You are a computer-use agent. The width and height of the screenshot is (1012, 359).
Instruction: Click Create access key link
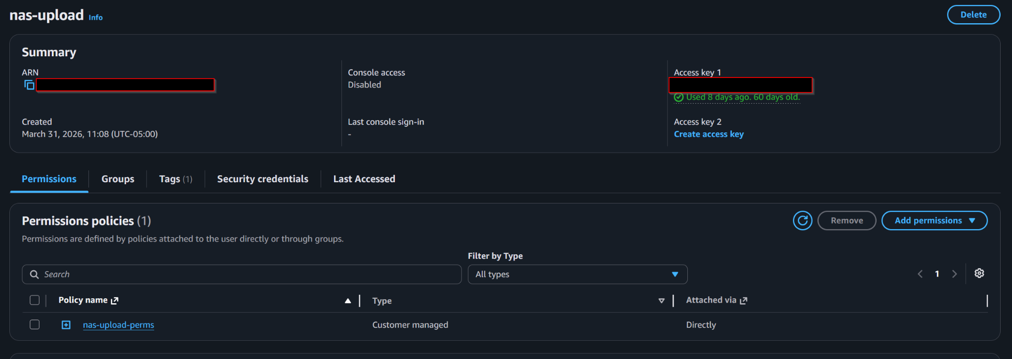coord(709,134)
